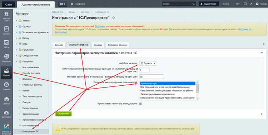Focus the step interval seconds field
The image size is (268, 135).
click(x=152, y=77)
